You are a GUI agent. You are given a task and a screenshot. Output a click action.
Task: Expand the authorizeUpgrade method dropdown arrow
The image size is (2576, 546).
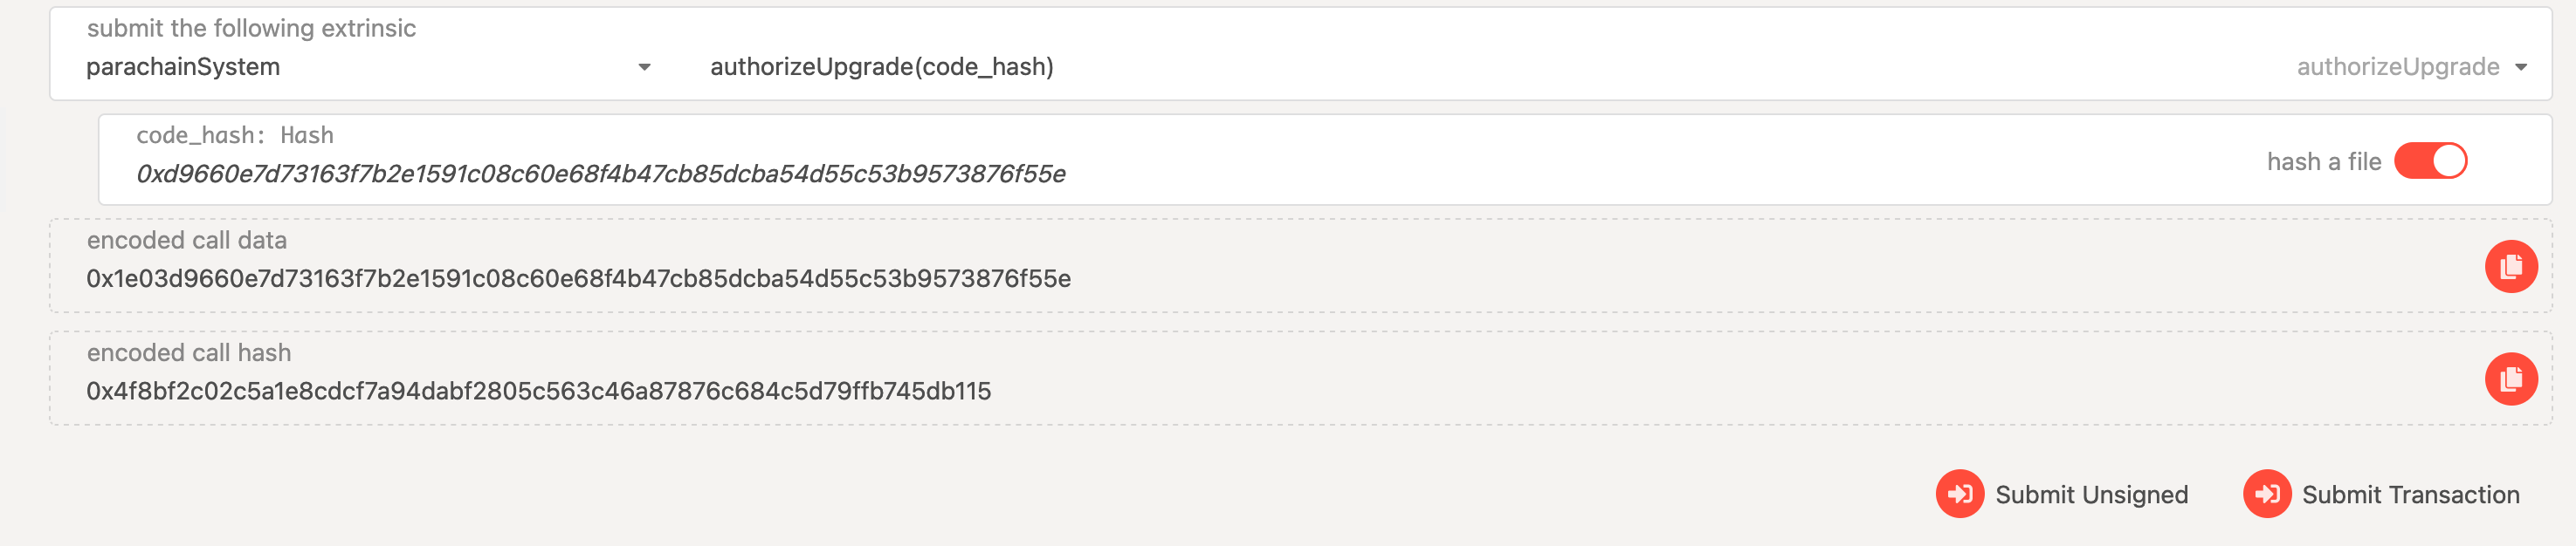2521,68
